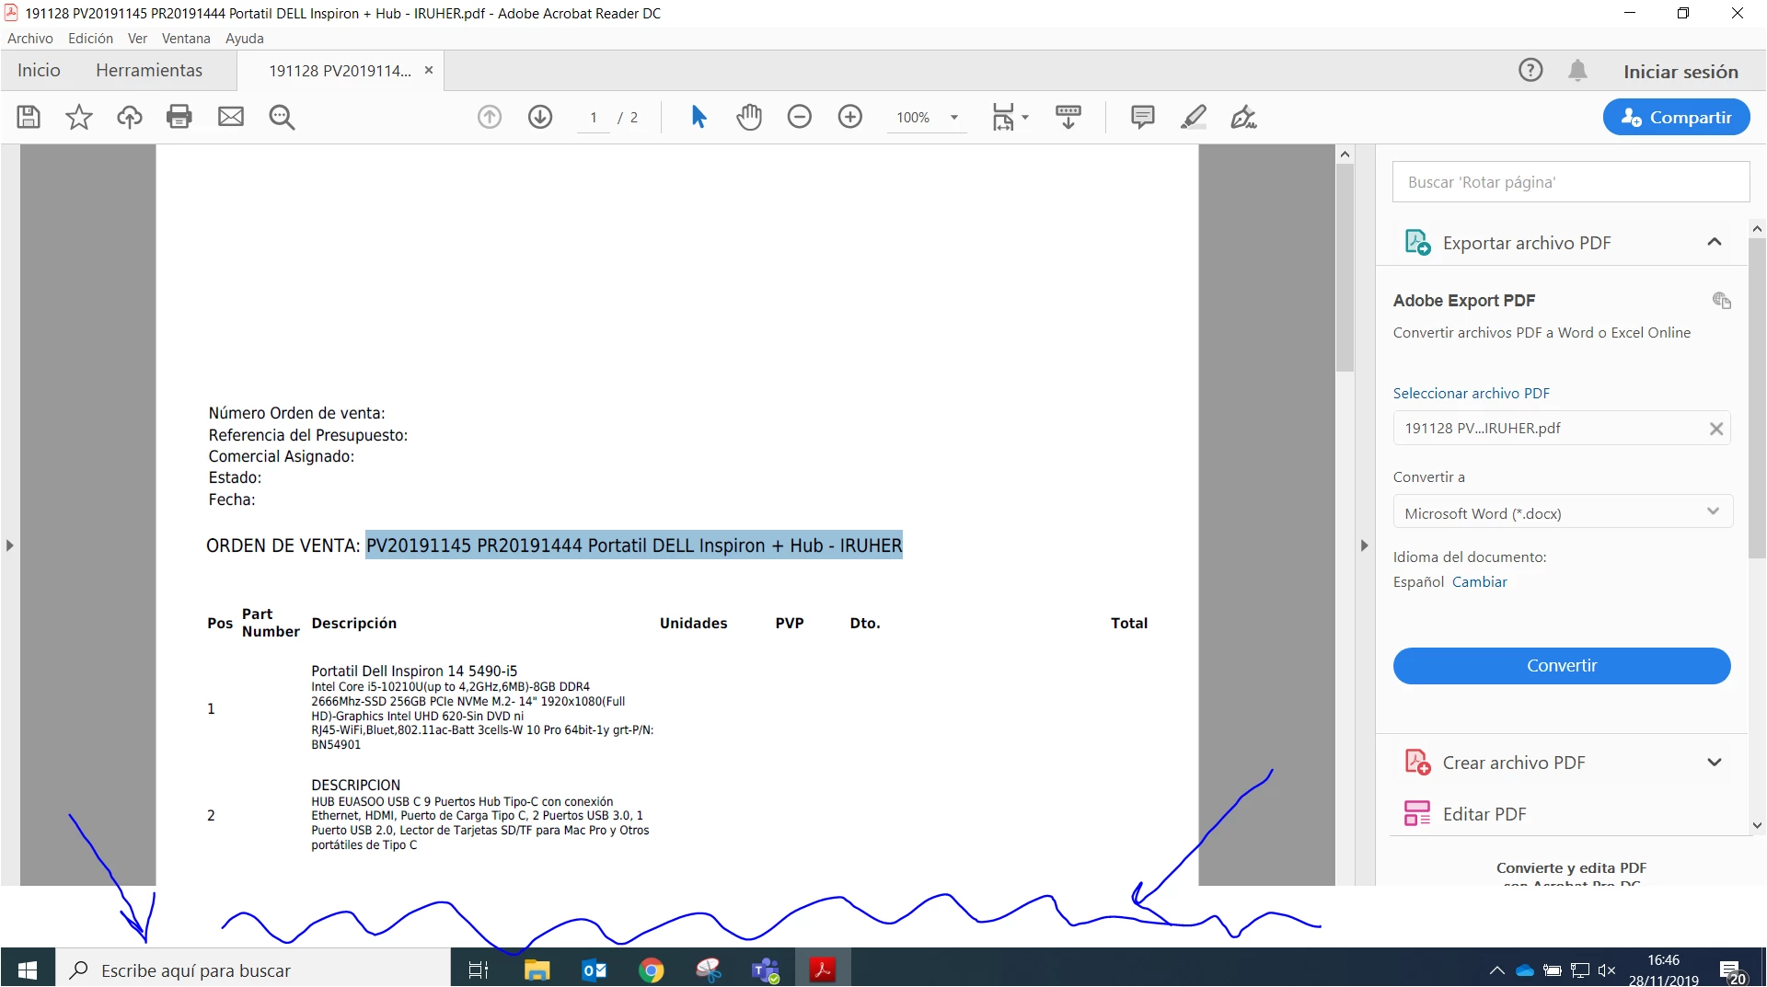Click the Buscar 'Rotar página' search field

1571,182
